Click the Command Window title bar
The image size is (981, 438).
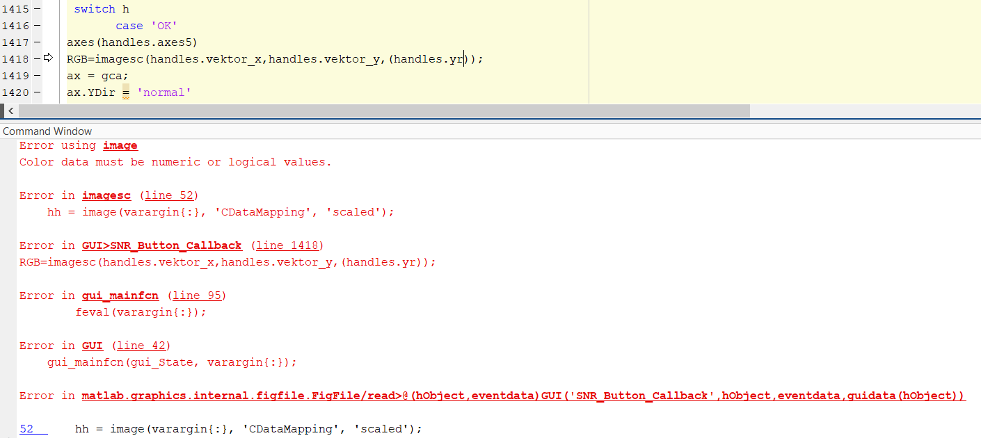pyautogui.click(x=47, y=131)
